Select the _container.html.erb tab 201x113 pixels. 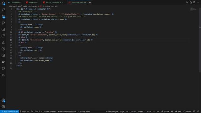[79, 3]
